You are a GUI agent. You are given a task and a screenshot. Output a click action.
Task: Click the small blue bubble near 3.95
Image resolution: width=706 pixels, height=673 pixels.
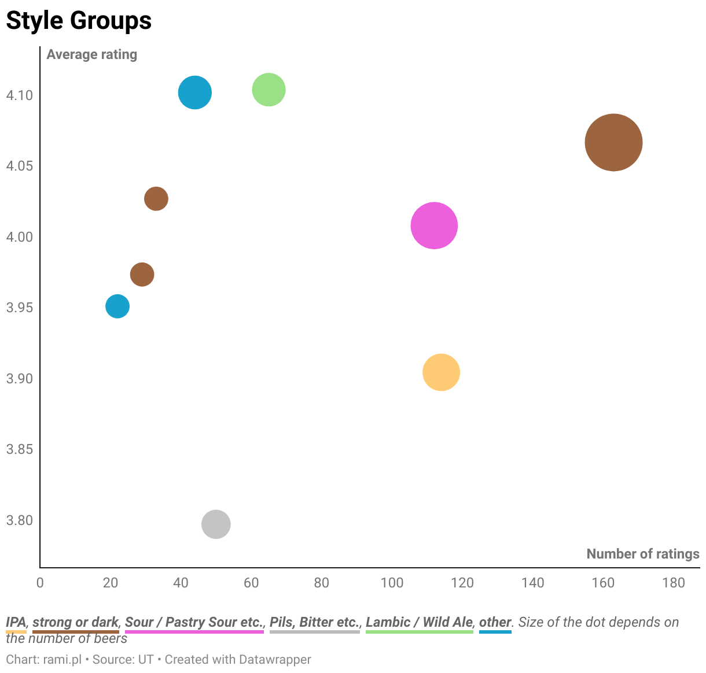pyautogui.click(x=117, y=306)
